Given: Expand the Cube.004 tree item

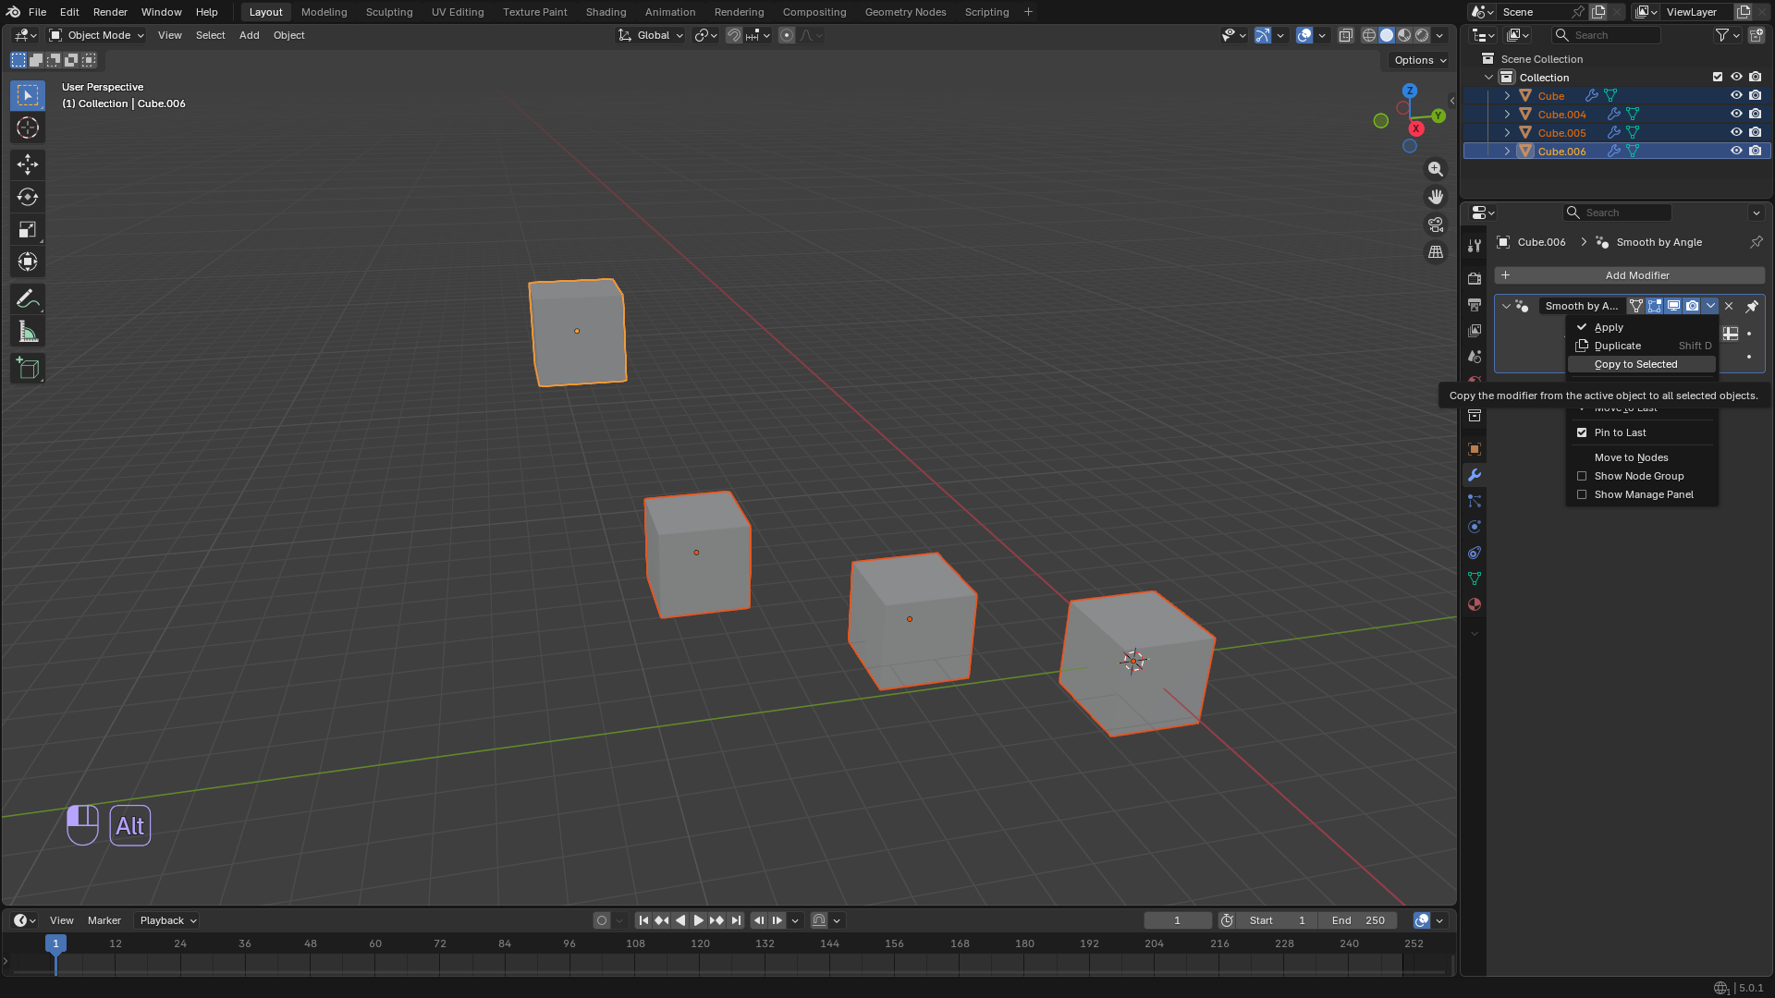Looking at the screenshot, I should click(x=1507, y=114).
